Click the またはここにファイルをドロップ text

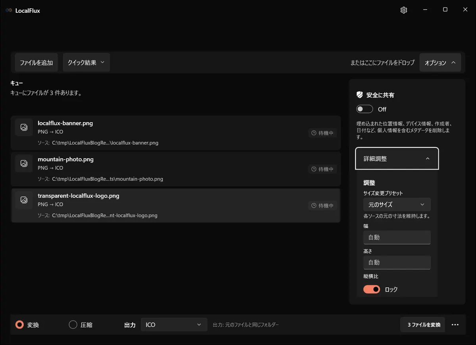coord(382,63)
